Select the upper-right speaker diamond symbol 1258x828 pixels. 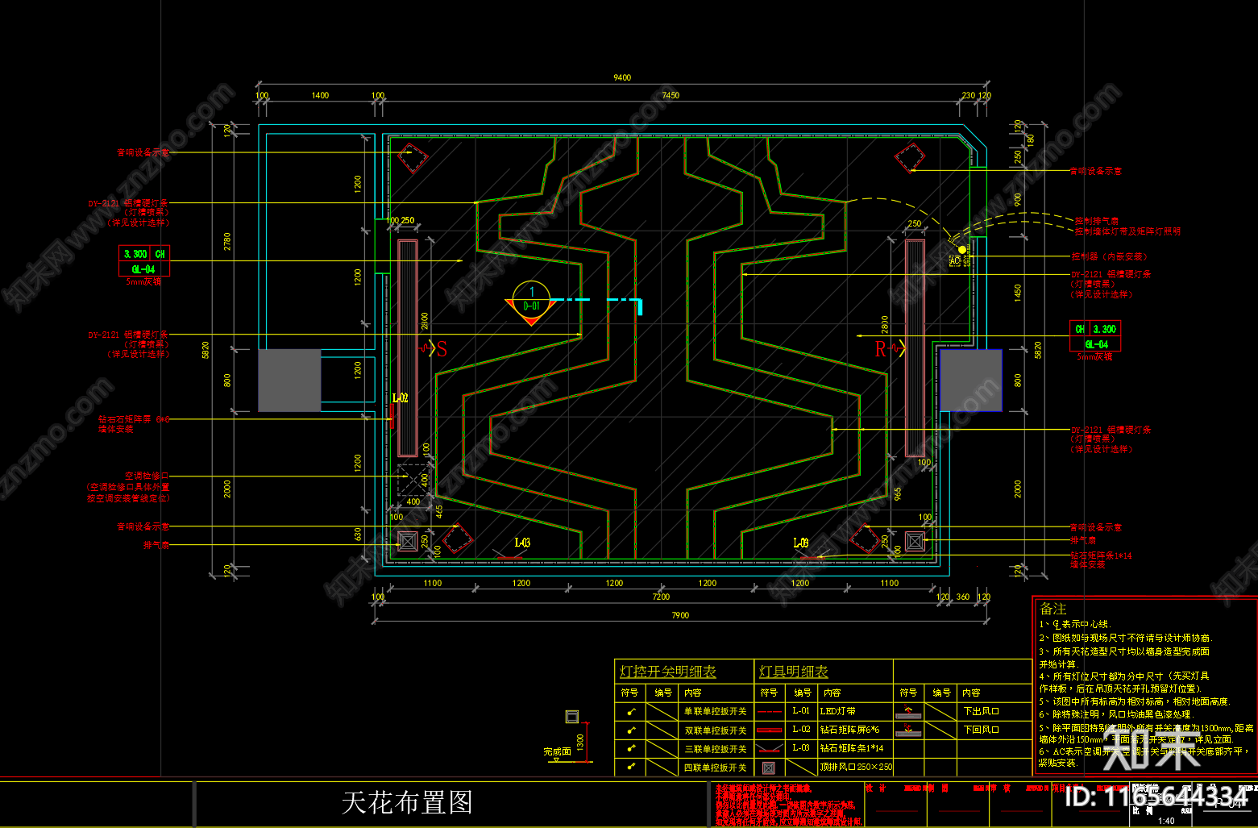click(x=910, y=157)
